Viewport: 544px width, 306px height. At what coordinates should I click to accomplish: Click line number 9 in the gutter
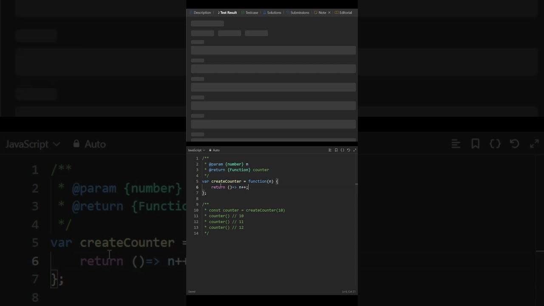(197, 204)
